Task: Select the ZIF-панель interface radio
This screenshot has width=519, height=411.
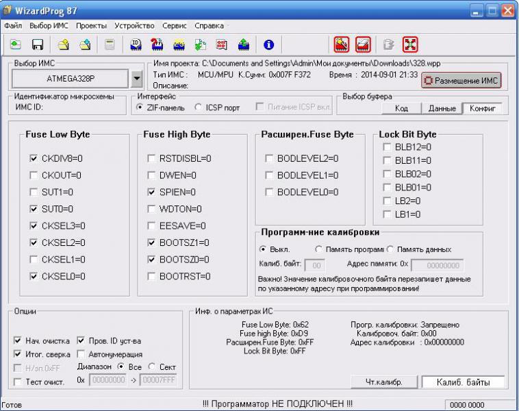Action: [x=140, y=108]
